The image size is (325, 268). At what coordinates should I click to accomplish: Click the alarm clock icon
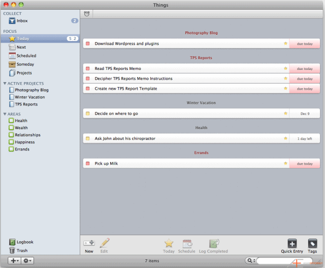tap(87, 14)
